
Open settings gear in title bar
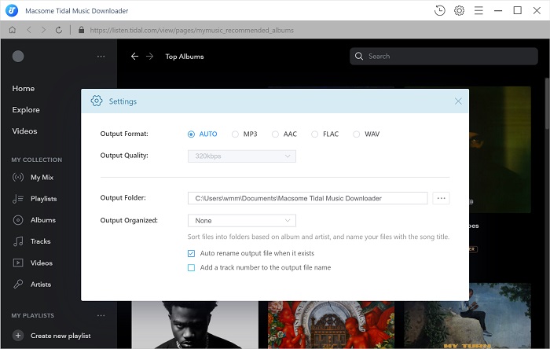[x=459, y=10]
